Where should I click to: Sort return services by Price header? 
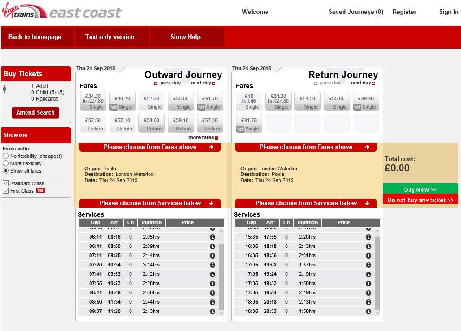coord(344,222)
